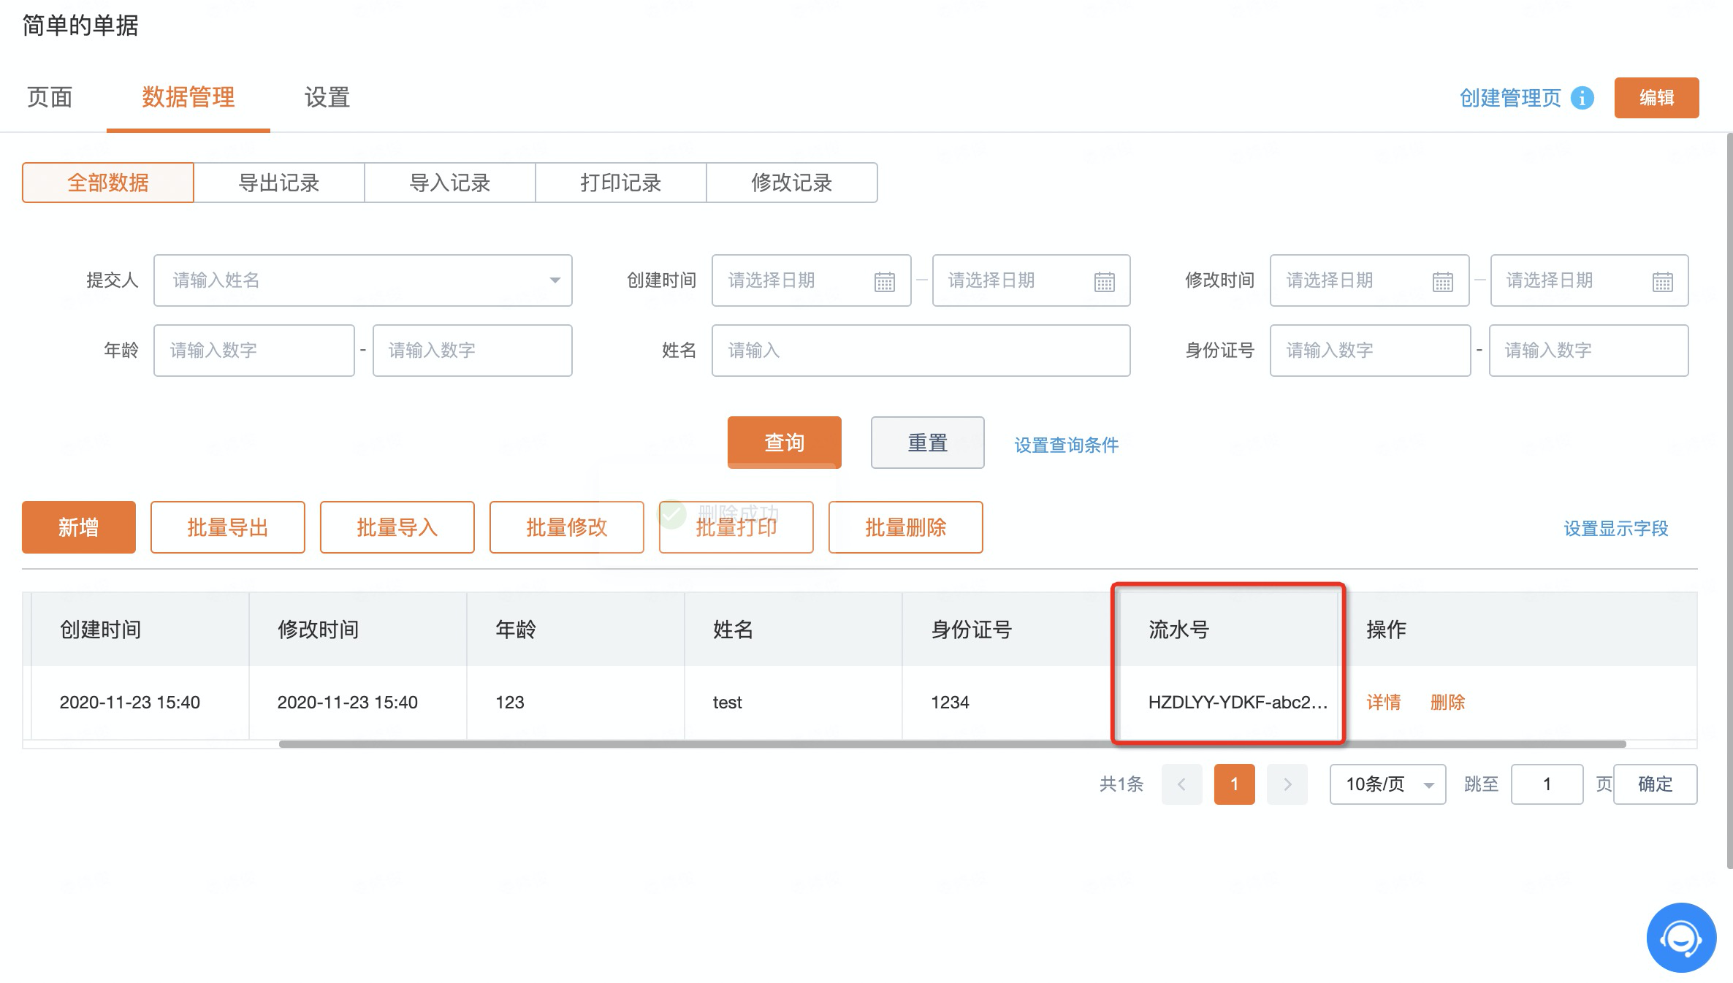Select the 修改记录 tab
This screenshot has height=983, width=1733.
pyautogui.click(x=792, y=183)
